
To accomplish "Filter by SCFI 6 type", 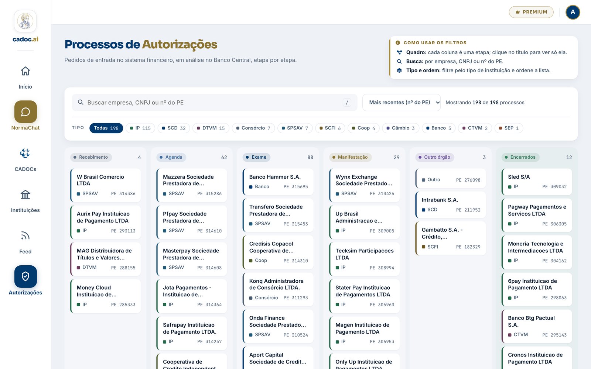I will pos(330,128).
